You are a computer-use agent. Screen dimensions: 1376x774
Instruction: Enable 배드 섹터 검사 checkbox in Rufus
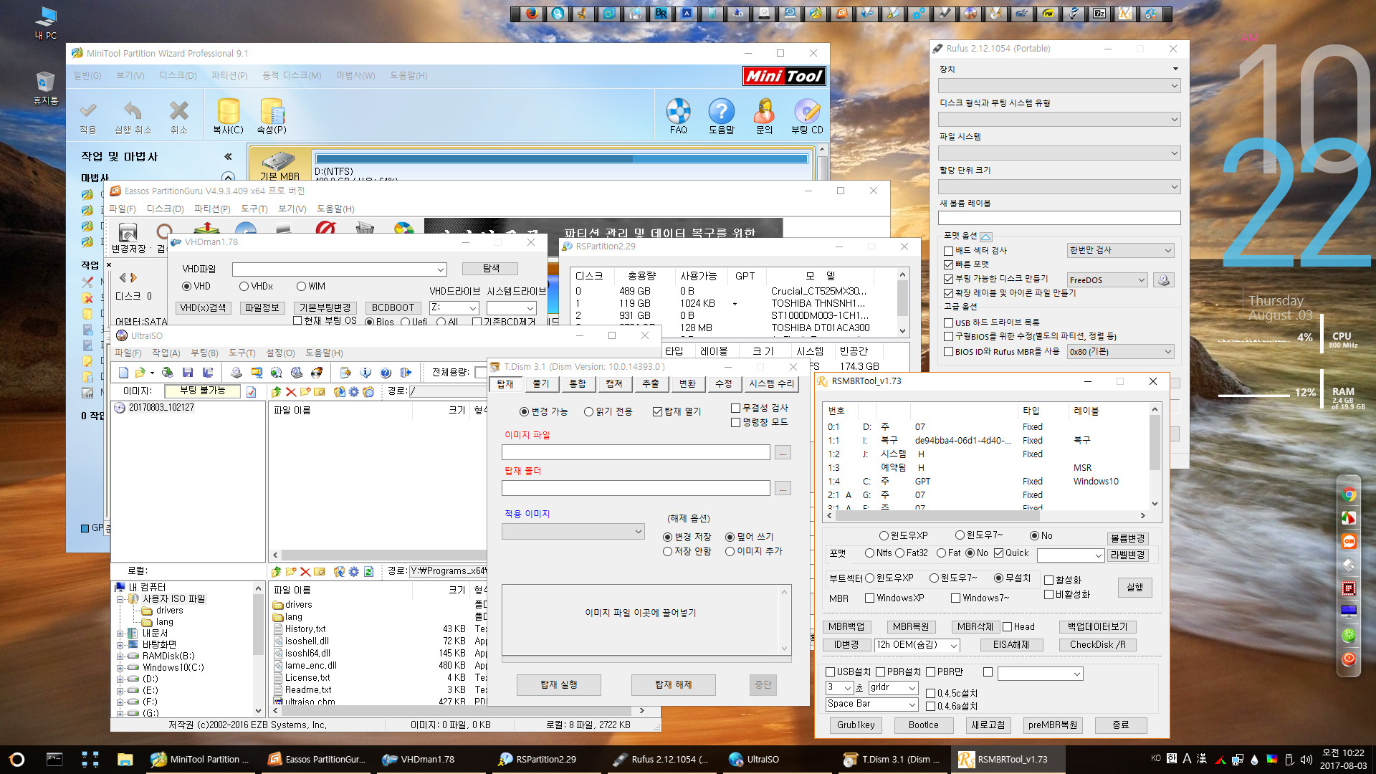(x=948, y=251)
